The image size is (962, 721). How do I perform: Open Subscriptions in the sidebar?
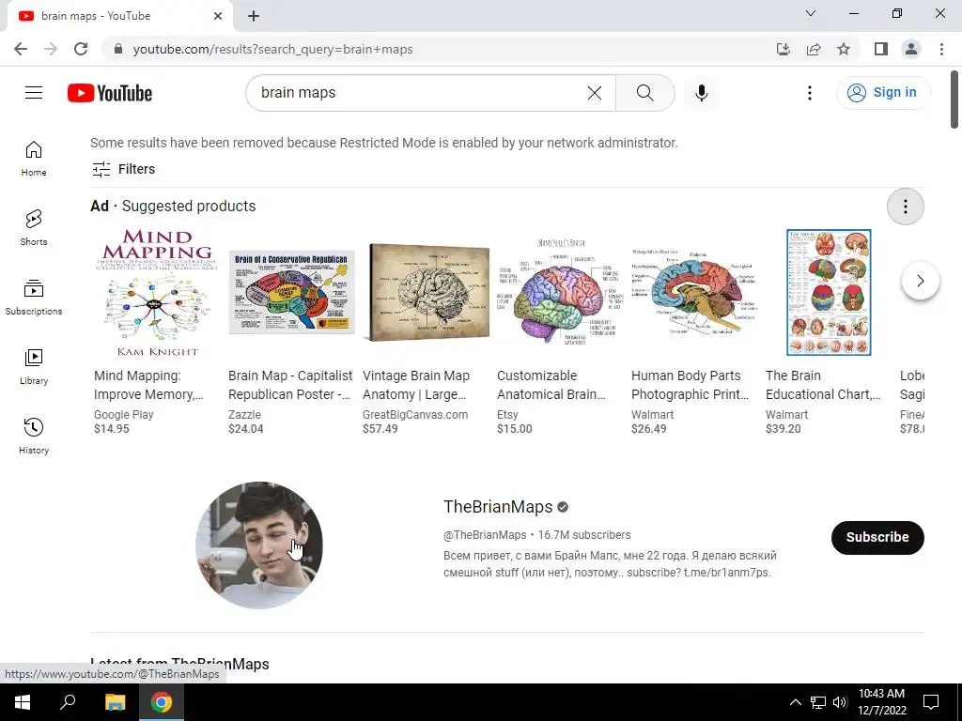click(34, 298)
